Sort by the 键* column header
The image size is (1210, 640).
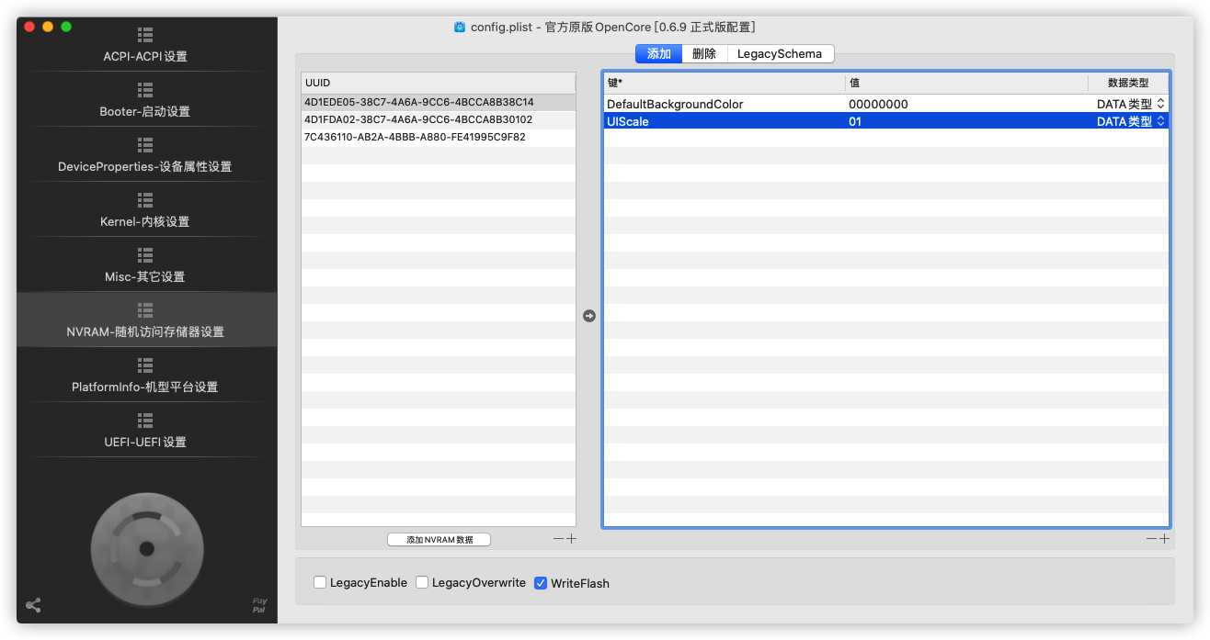click(x=725, y=83)
